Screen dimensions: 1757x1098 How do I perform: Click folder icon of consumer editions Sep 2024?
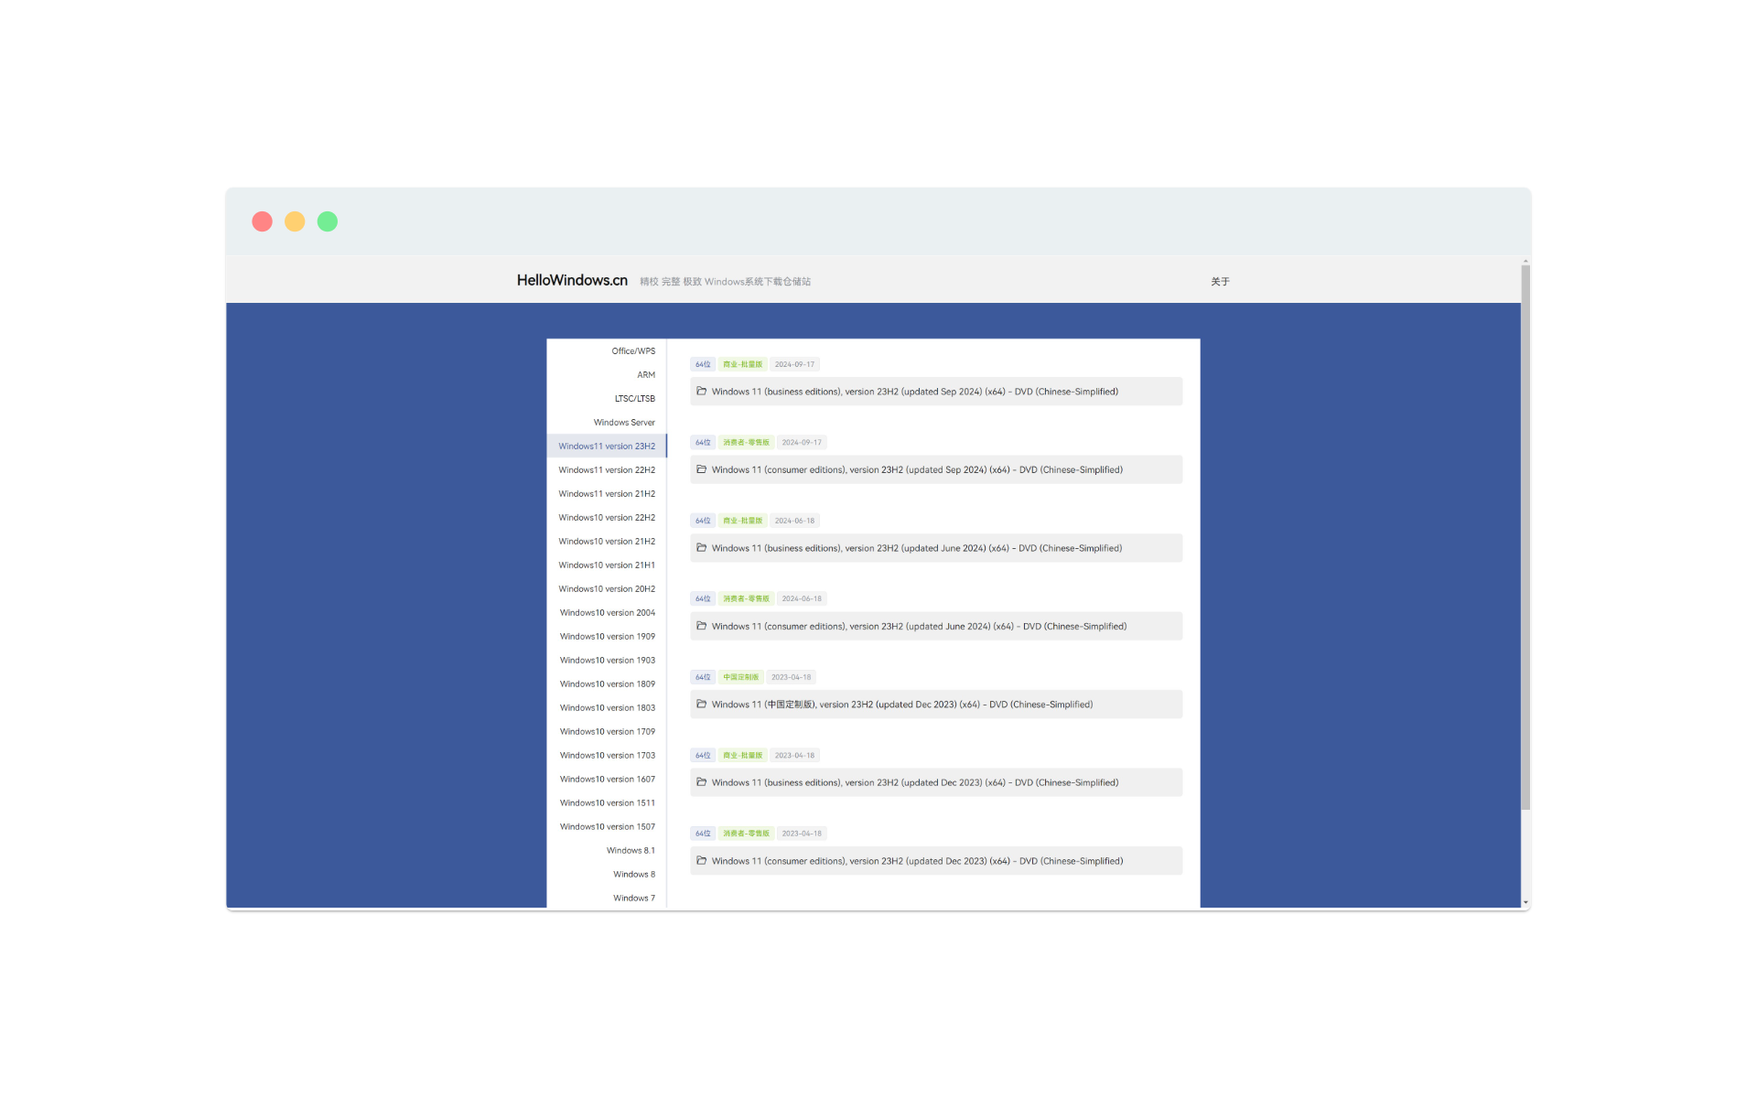coord(702,469)
